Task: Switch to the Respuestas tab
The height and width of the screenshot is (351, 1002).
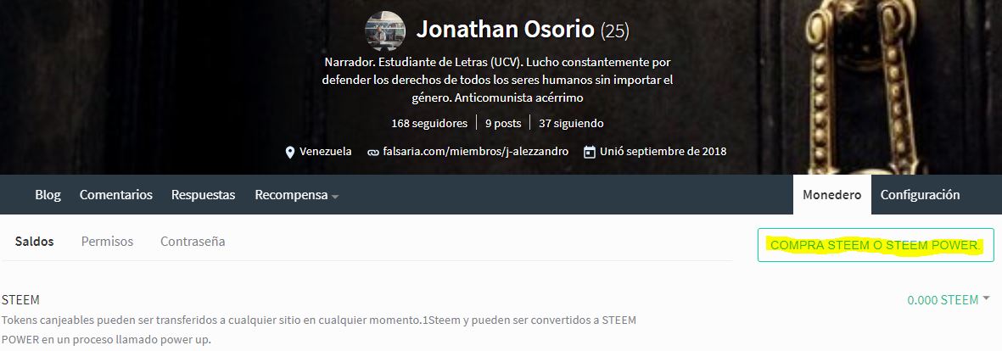Action: 204,195
